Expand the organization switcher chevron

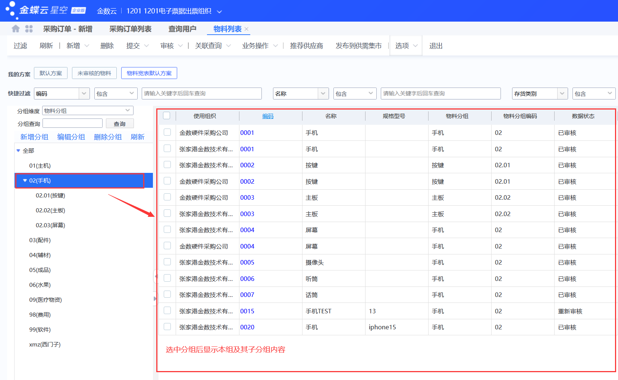[219, 12]
